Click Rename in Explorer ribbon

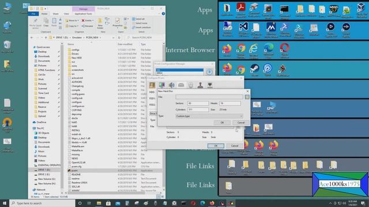pos(87,26)
